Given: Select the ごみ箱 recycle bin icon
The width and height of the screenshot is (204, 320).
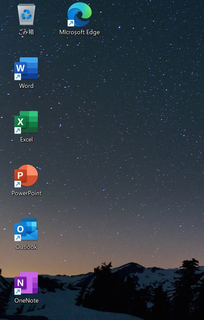Looking at the screenshot, I should tap(26, 14).
